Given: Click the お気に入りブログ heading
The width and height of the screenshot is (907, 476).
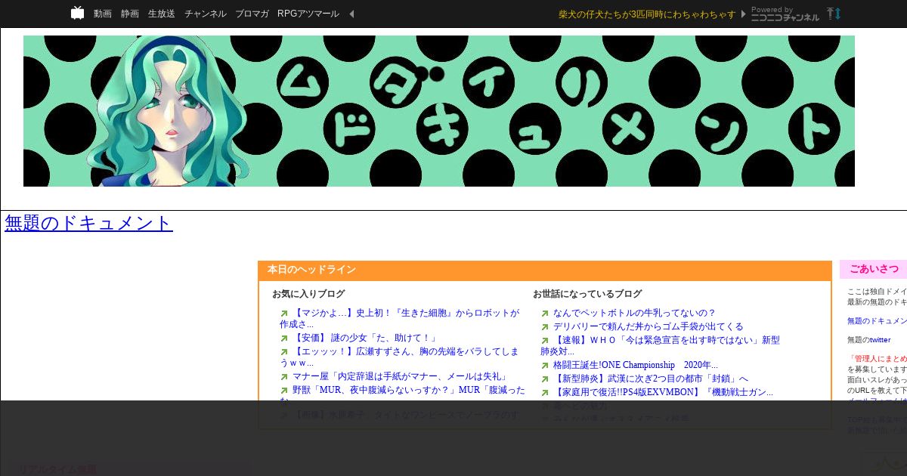Looking at the screenshot, I should 308,294.
